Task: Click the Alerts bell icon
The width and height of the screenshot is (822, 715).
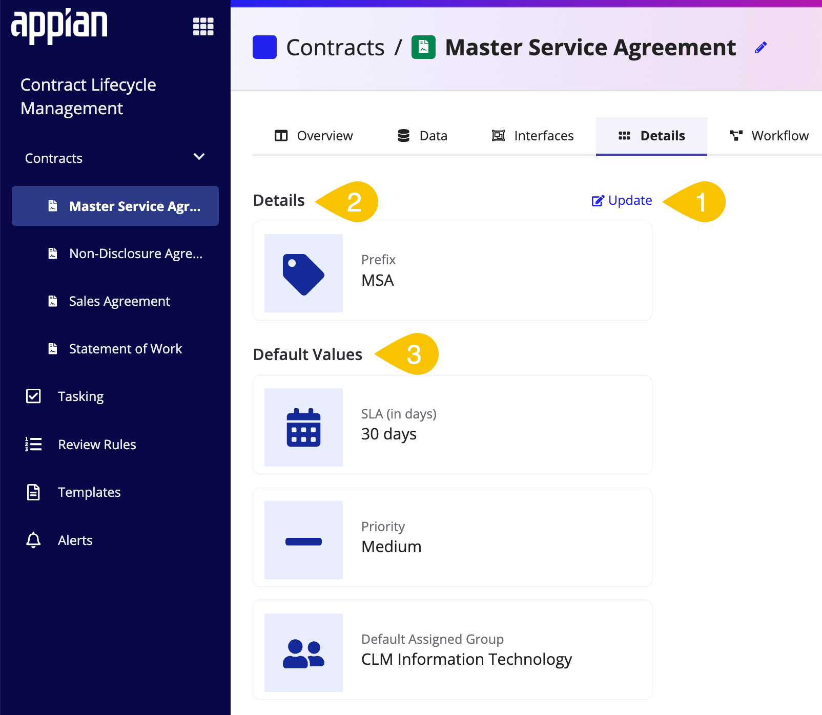Action: pyautogui.click(x=33, y=540)
